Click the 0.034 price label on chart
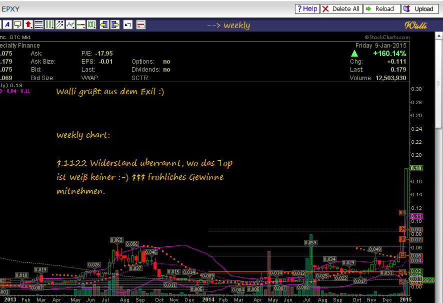 click(329, 259)
